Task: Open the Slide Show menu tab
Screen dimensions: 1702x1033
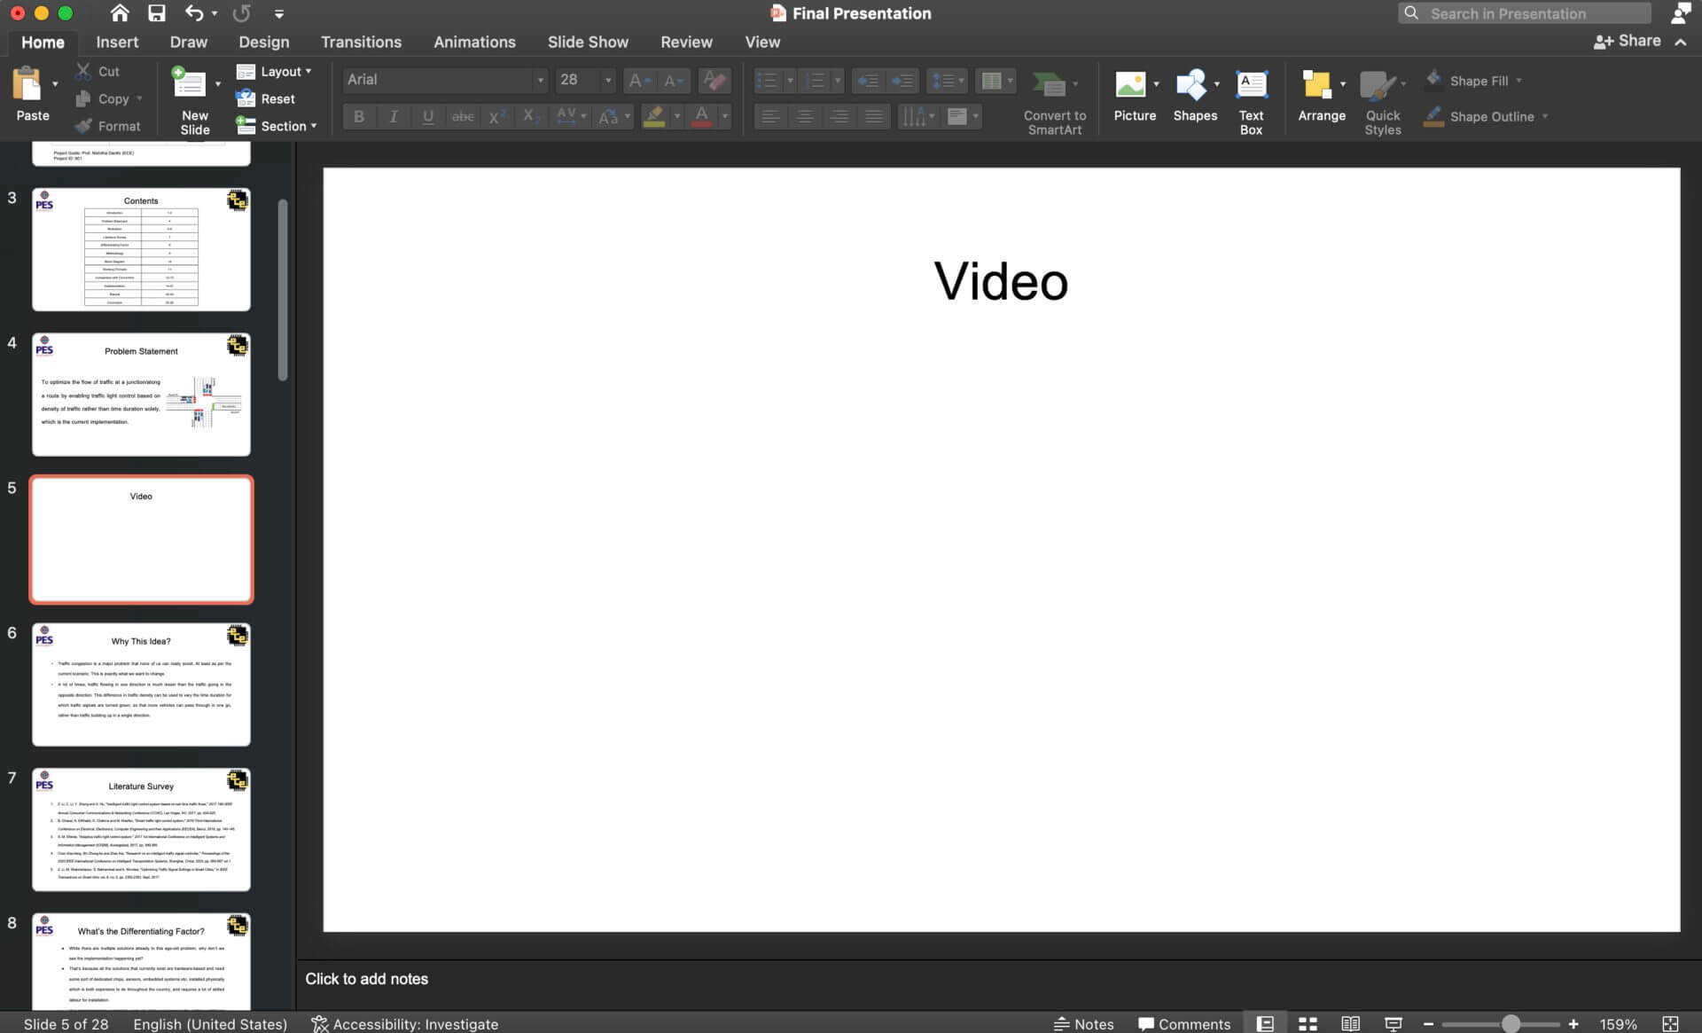Action: [x=587, y=42]
